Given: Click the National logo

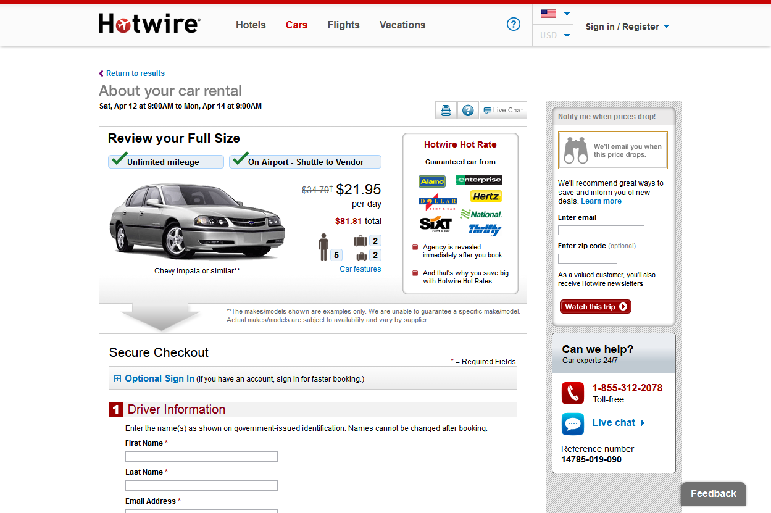Looking at the screenshot, I should coord(481,214).
